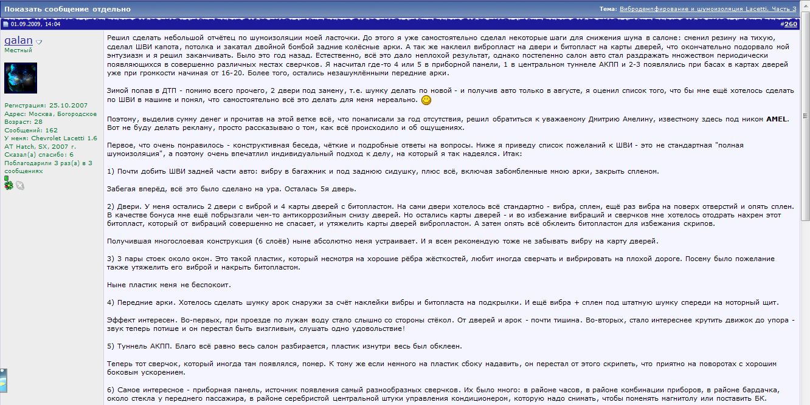Click the line starting '5) Туннель АКПП'
This screenshot has width=810, height=405.
coord(284,346)
